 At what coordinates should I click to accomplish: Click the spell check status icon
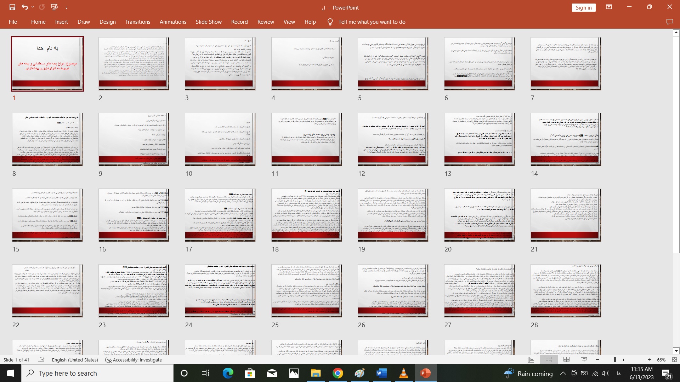41,360
